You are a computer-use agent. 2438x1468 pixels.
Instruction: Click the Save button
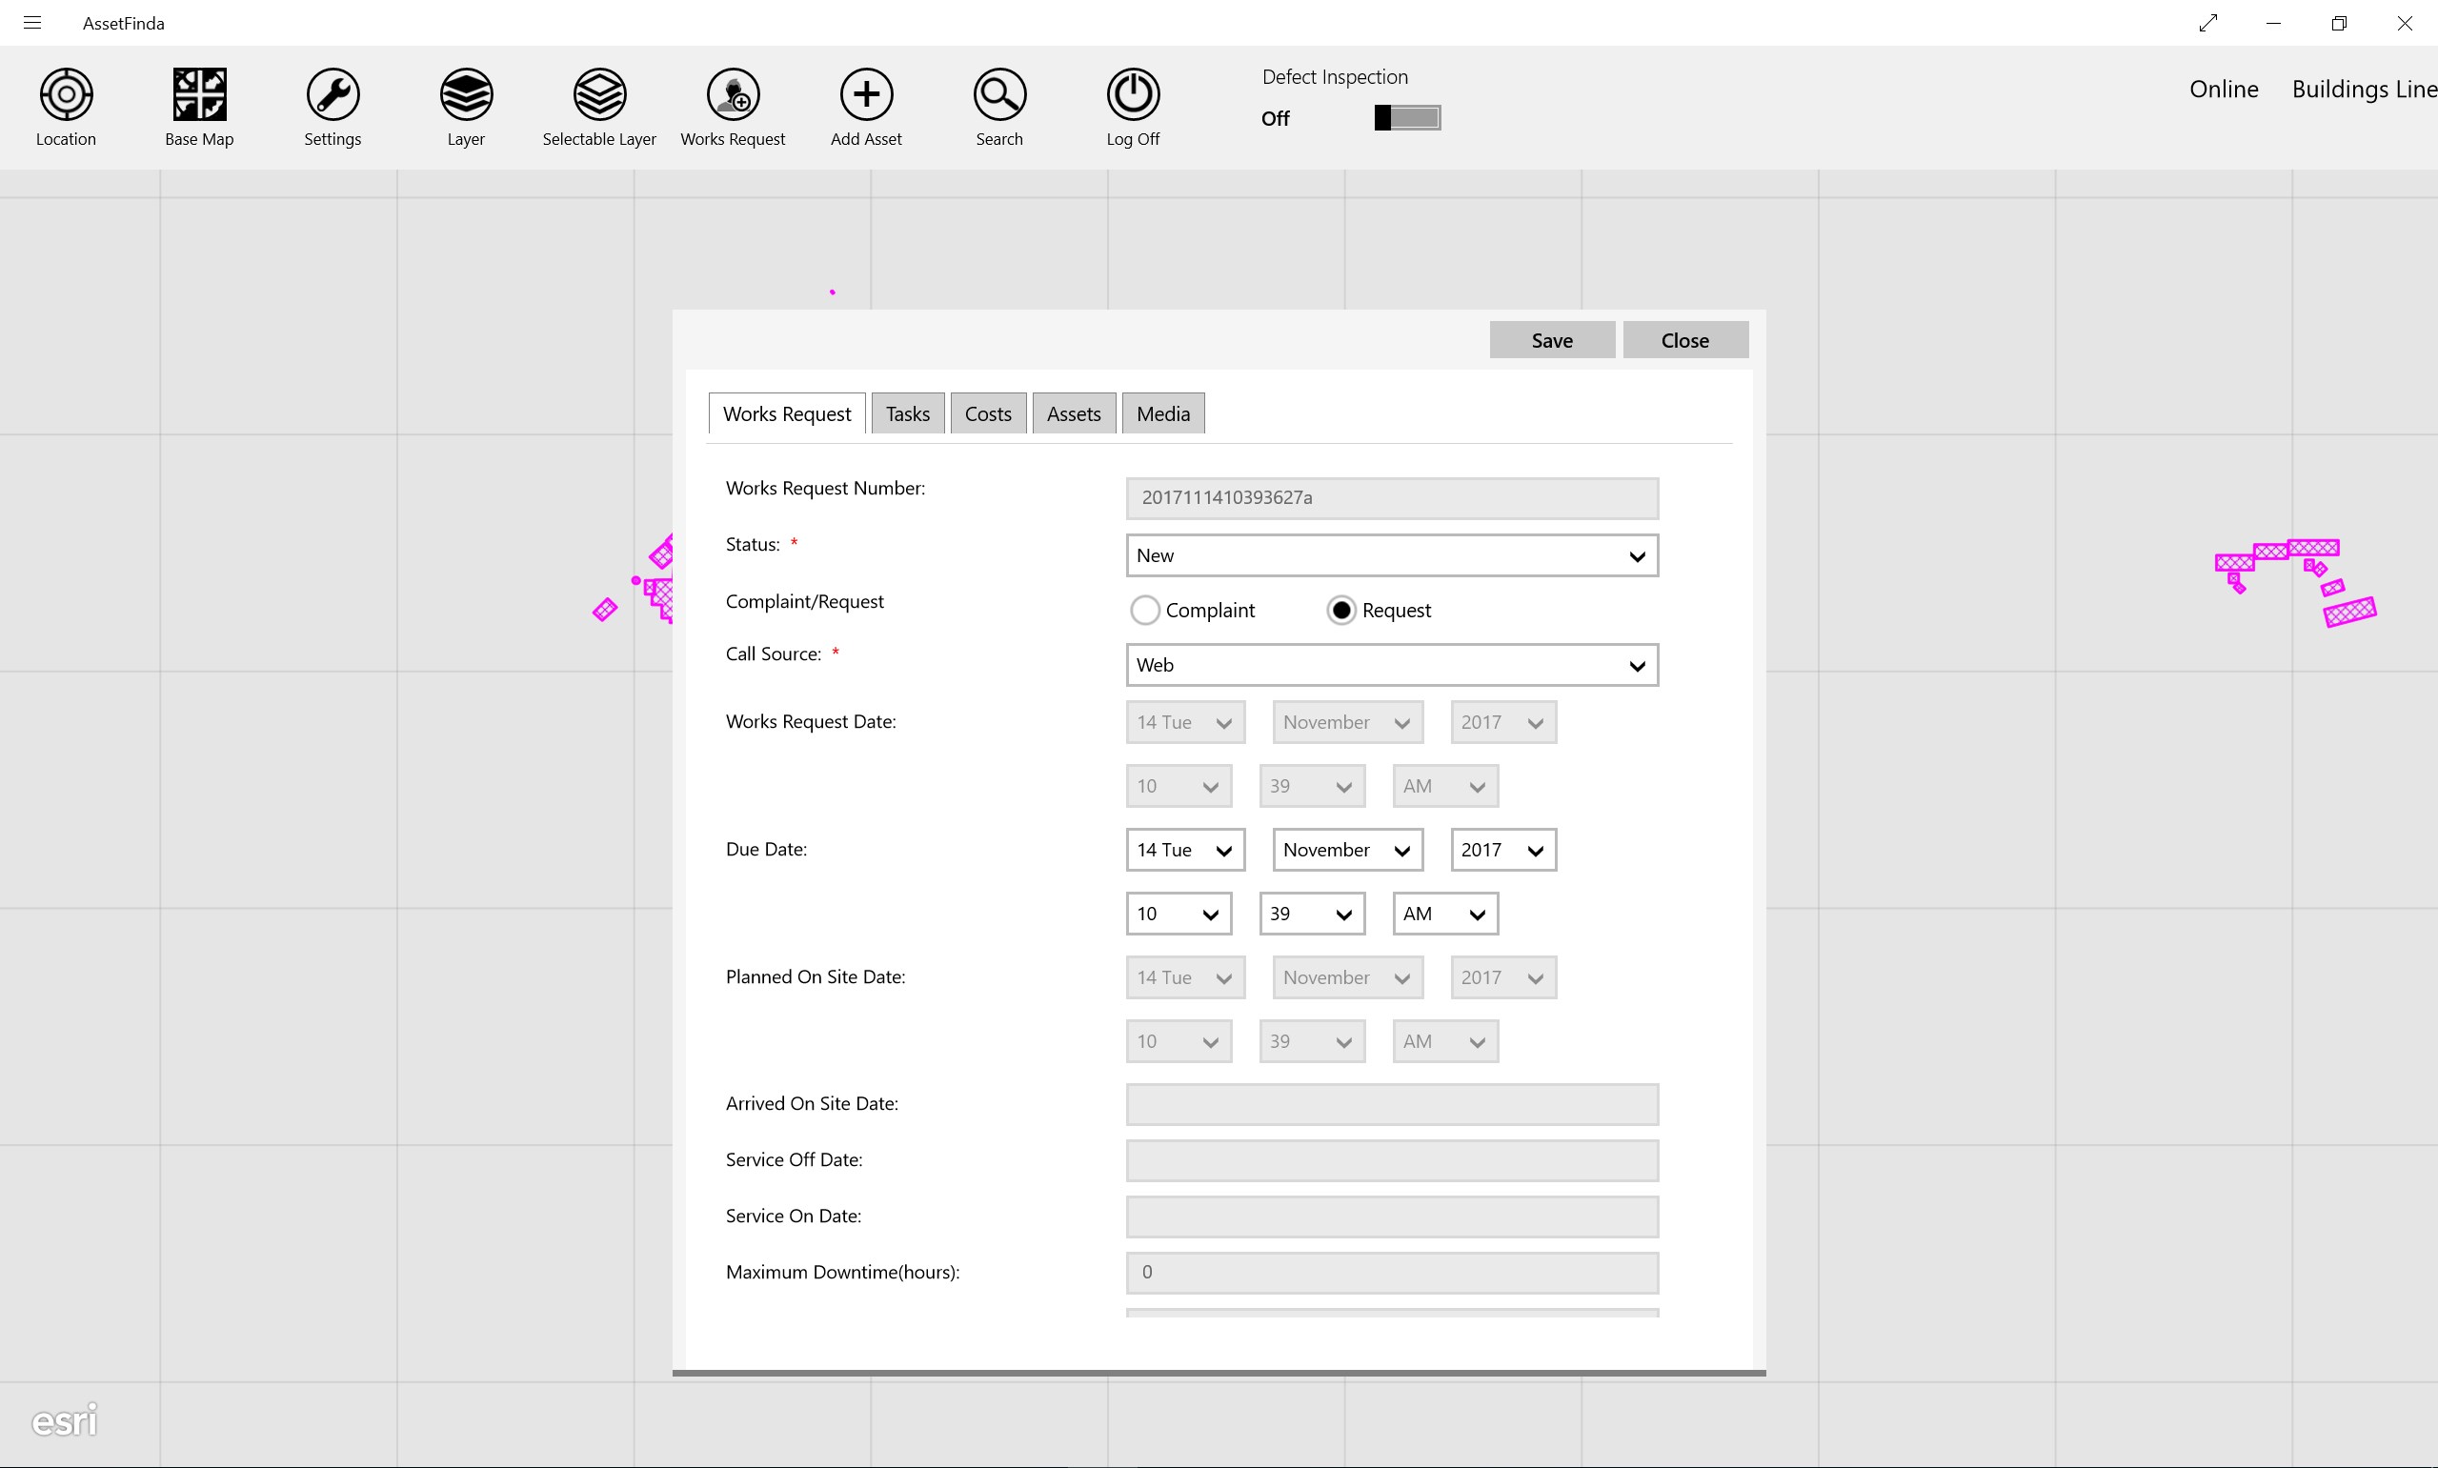click(x=1551, y=340)
